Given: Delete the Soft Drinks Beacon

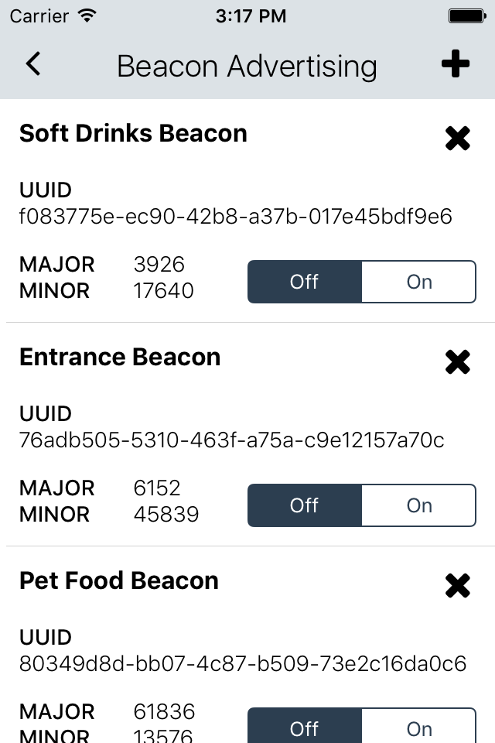Looking at the screenshot, I should (x=458, y=139).
